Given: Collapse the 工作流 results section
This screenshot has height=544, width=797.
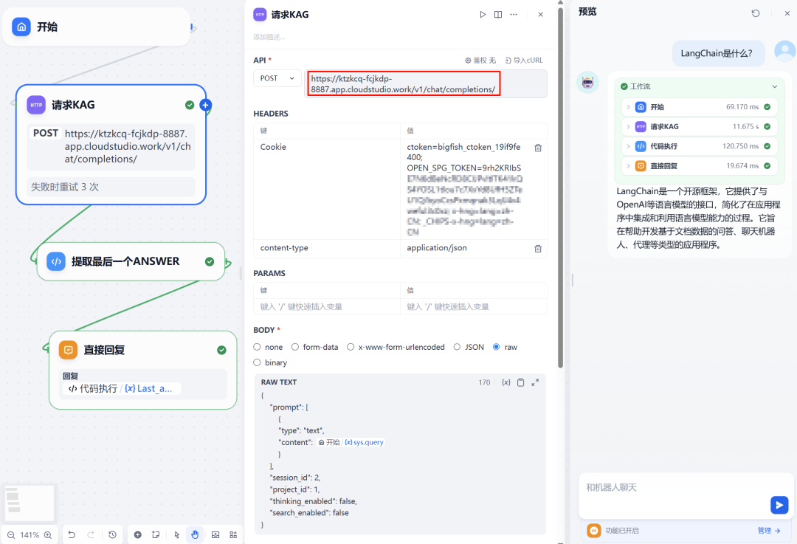Looking at the screenshot, I should click(x=775, y=86).
